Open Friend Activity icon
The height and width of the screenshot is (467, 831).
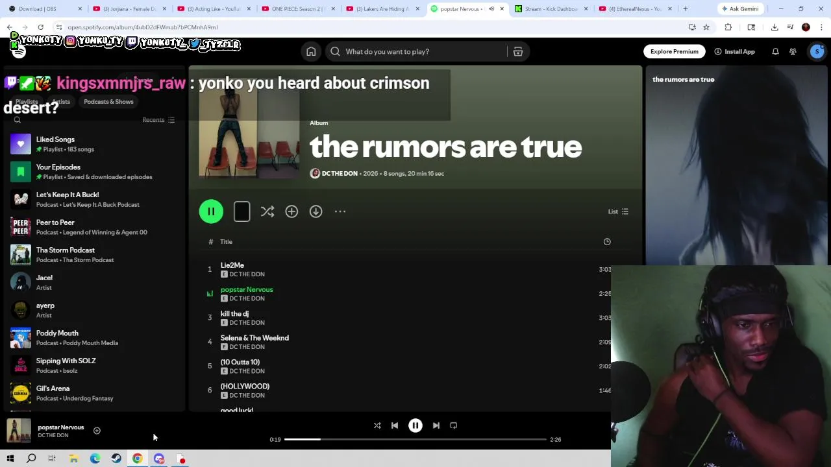tap(793, 51)
